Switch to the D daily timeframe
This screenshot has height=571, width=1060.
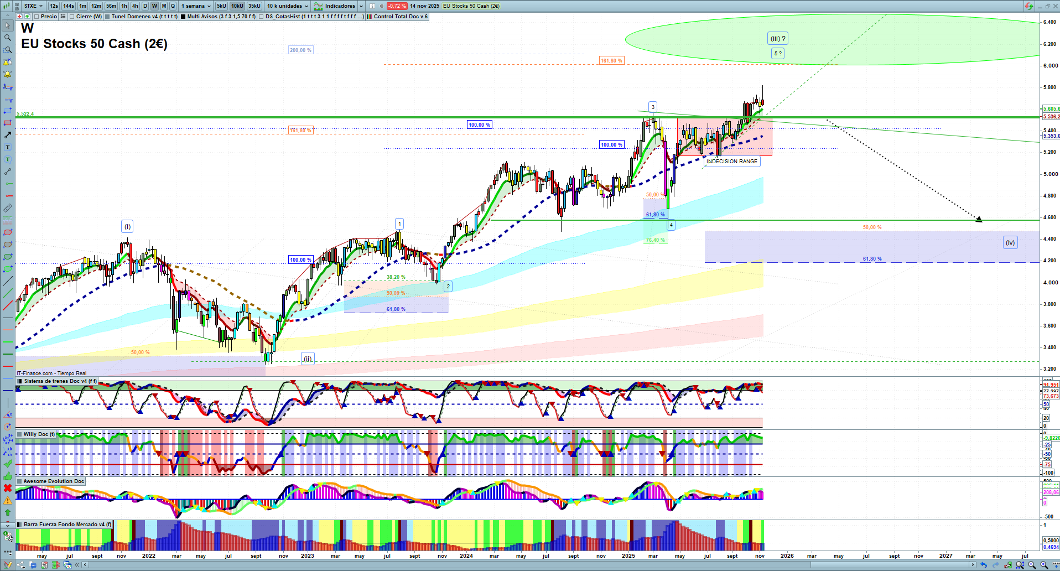[145, 6]
